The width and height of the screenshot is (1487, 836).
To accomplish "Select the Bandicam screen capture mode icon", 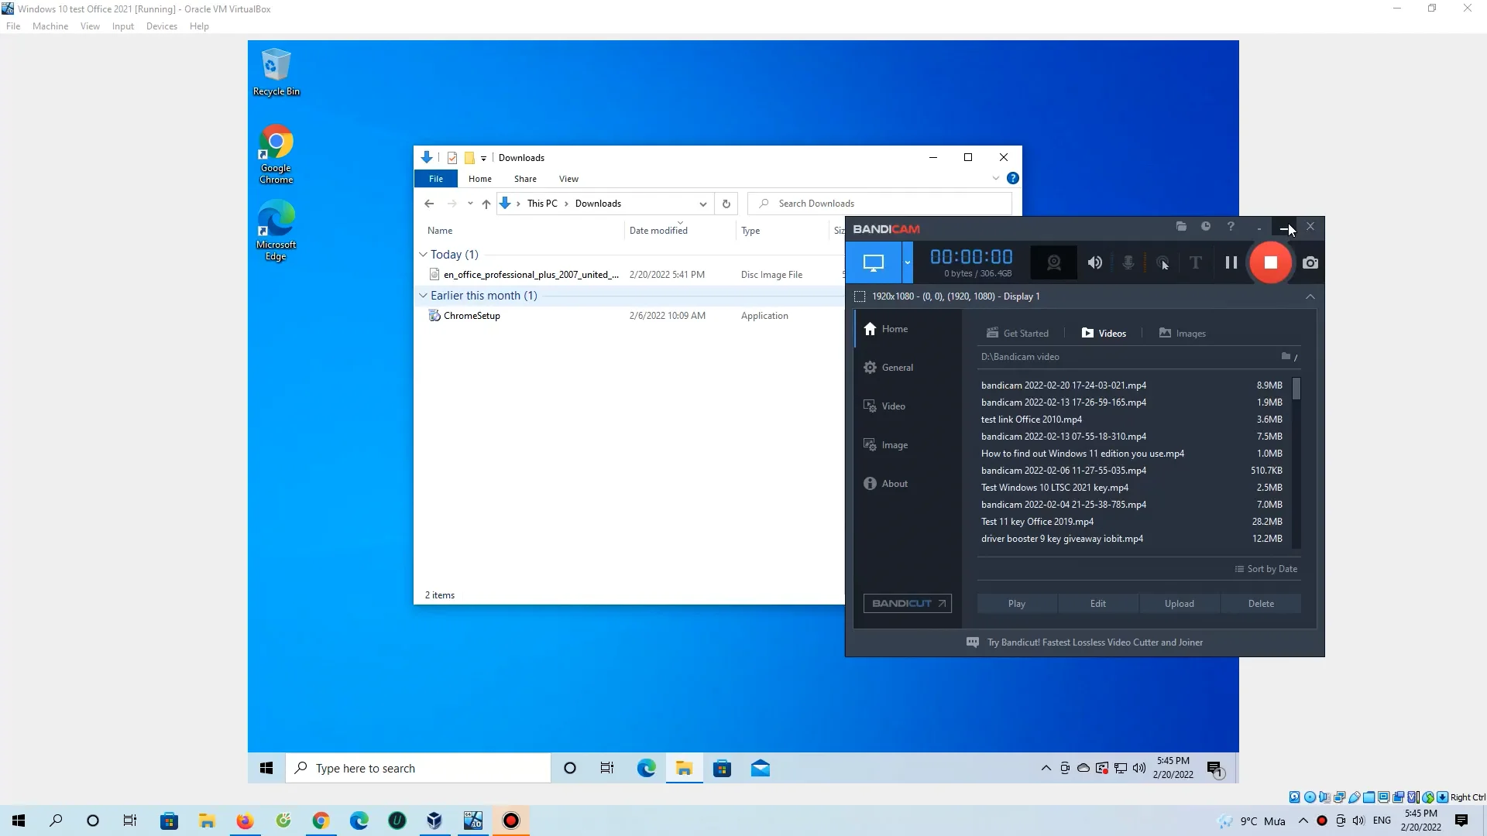I will click(x=873, y=262).
